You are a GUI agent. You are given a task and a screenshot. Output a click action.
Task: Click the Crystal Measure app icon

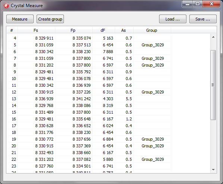6,6
